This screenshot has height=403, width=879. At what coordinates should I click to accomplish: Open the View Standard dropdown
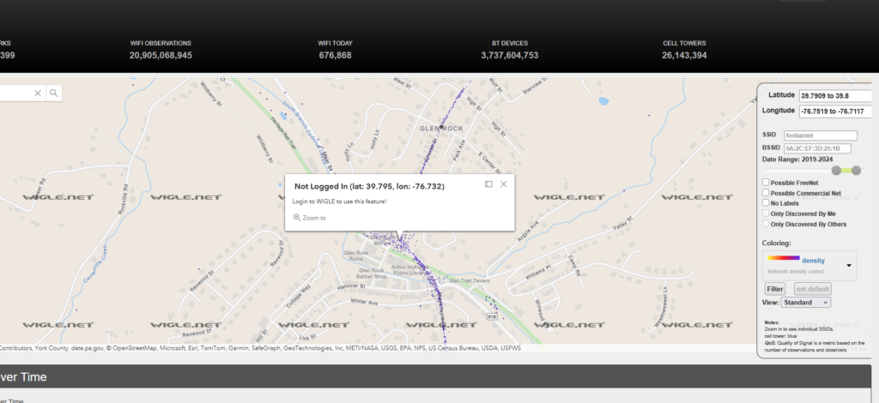pos(805,302)
